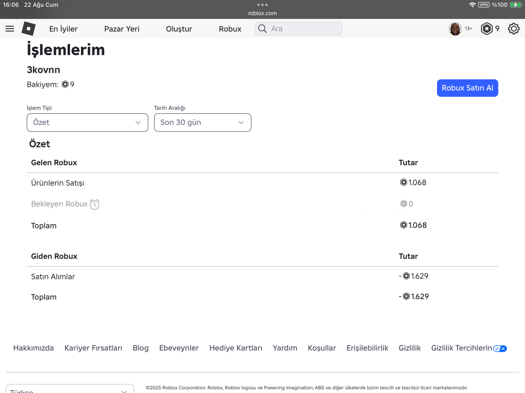Screen dimensions: 525x393
Task: Click the Robux Satın Al button
Action: [467, 88]
